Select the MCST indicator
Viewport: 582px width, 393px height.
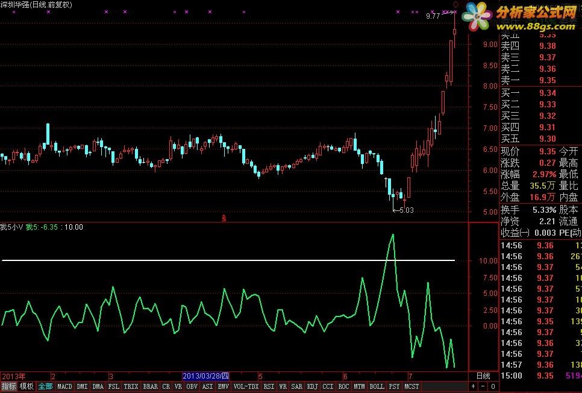(411, 387)
